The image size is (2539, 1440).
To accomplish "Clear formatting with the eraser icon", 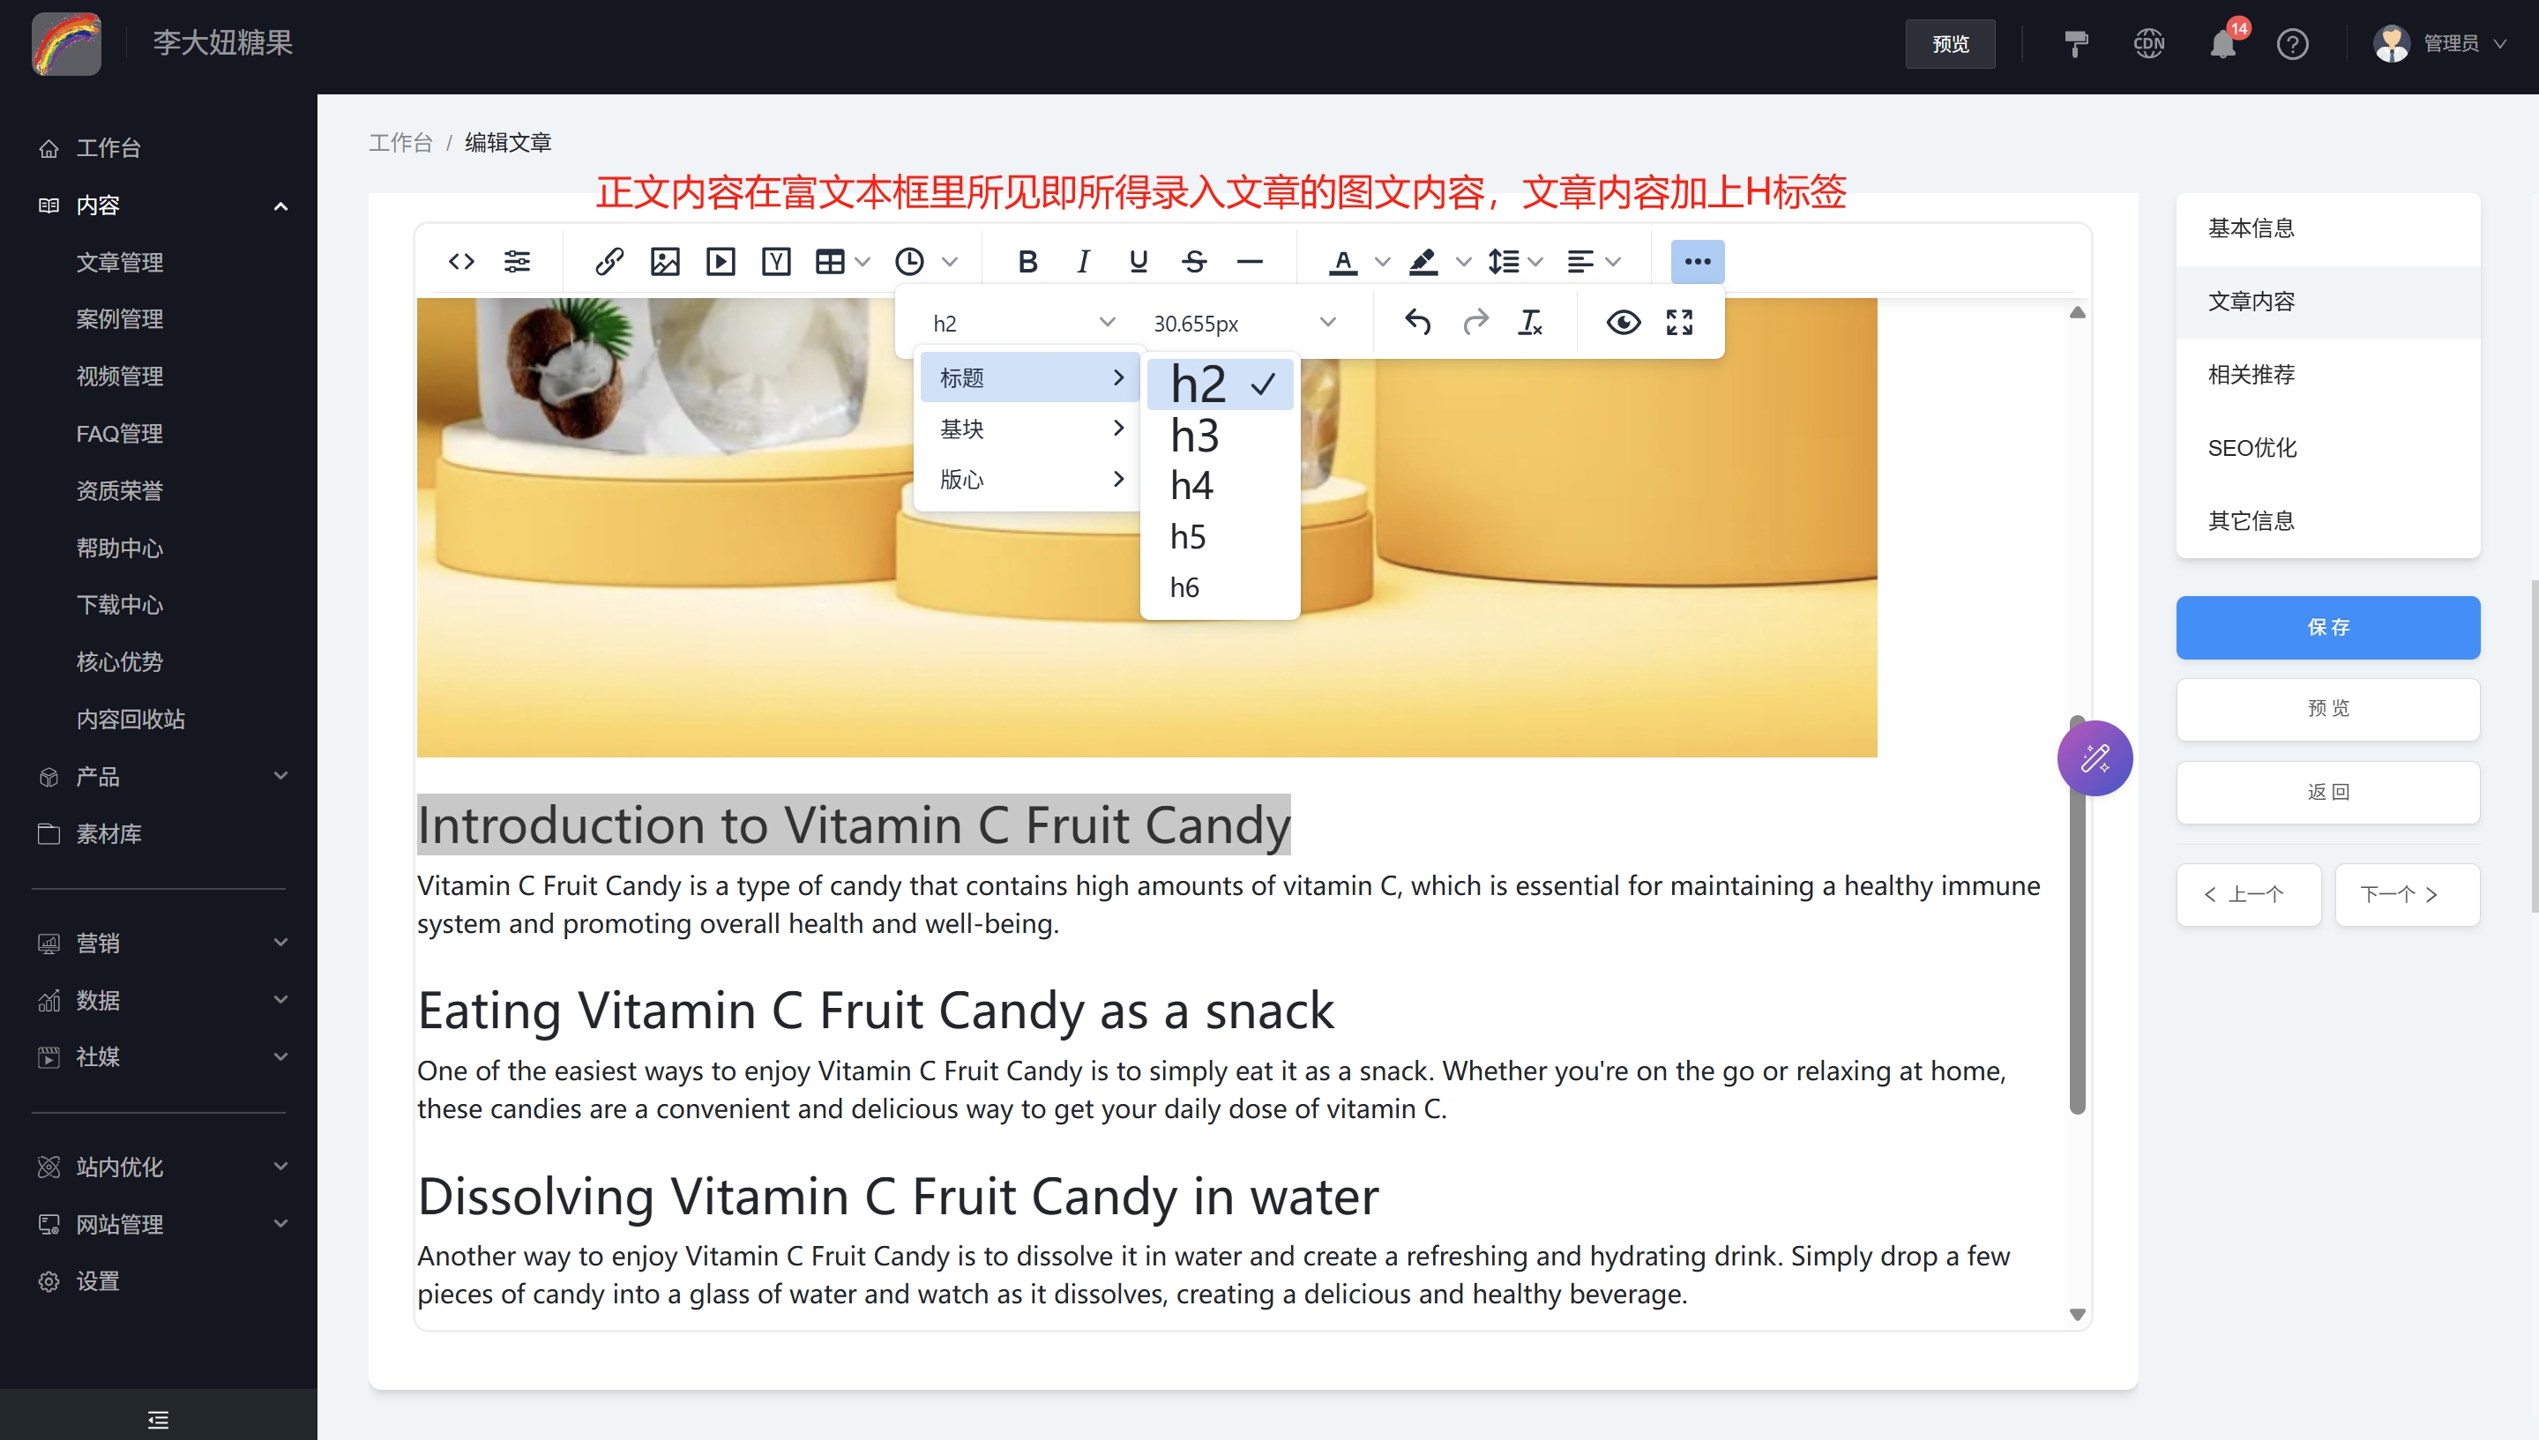I will pos(1529,323).
